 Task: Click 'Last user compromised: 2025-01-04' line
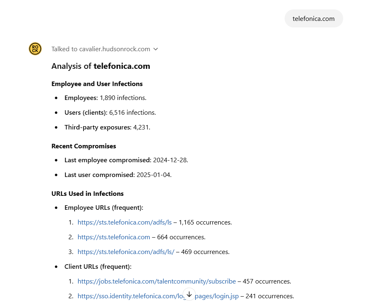click(118, 175)
